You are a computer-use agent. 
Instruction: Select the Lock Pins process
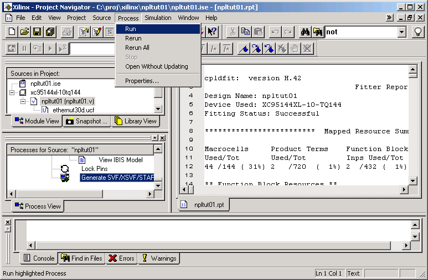point(95,169)
